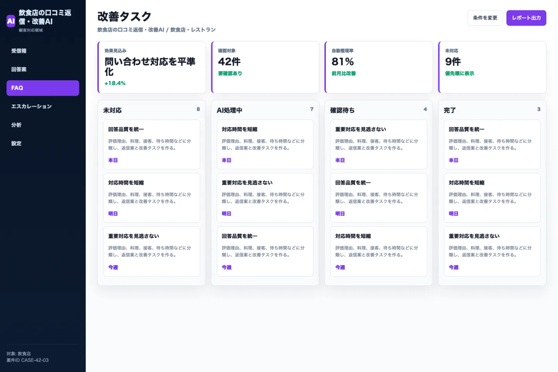The height and width of the screenshot is (372, 558).
Task: Click the AI処理中 column heading
Action: [x=229, y=110]
